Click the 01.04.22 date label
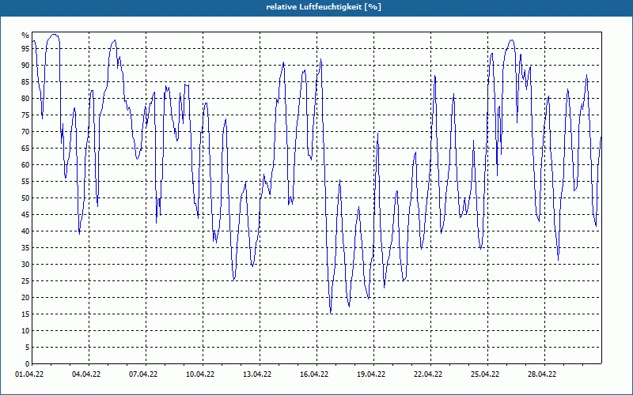 pos(29,374)
